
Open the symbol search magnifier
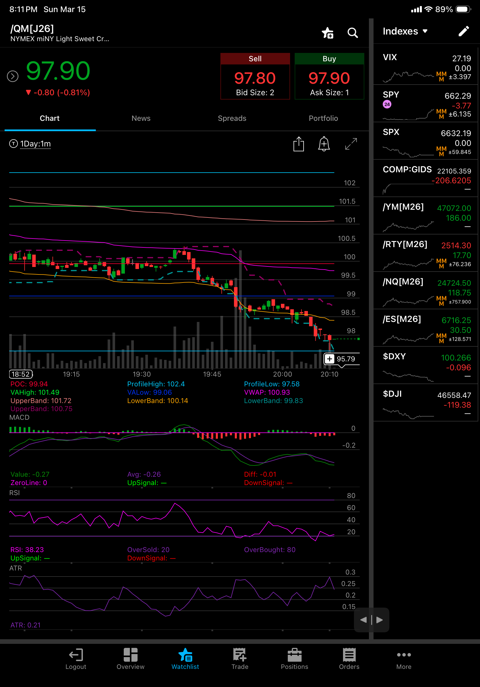tap(353, 33)
